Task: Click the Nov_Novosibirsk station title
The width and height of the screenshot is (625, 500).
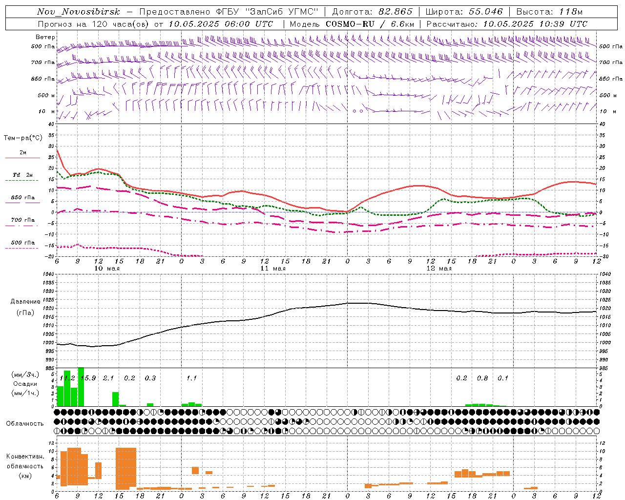Action: pos(79,12)
